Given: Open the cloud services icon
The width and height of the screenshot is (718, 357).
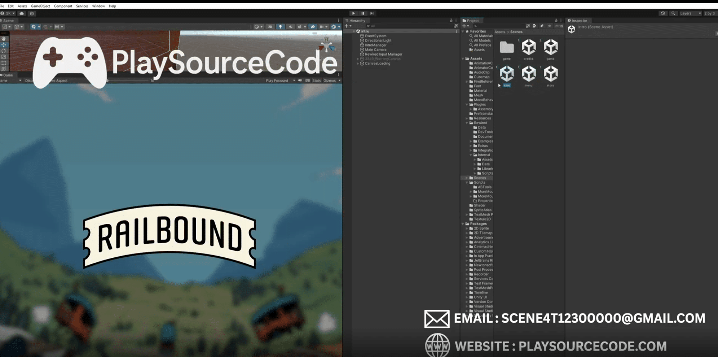Looking at the screenshot, I should [x=22, y=13].
